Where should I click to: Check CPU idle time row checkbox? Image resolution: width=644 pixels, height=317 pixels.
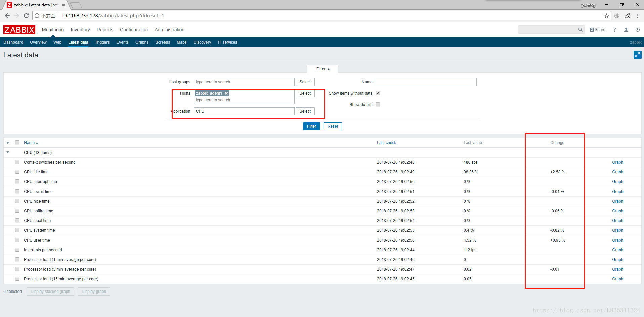coord(17,172)
